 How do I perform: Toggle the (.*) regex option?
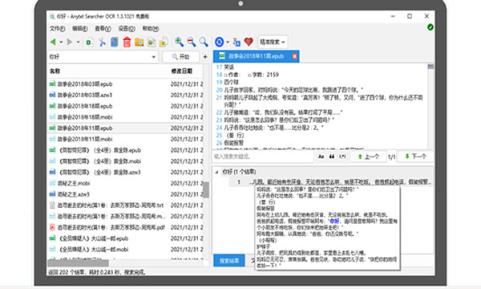(x=342, y=157)
